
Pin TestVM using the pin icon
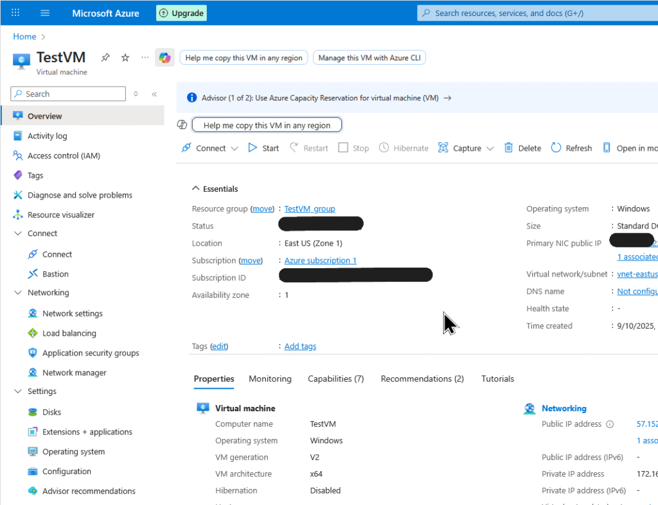click(x=105, y=58)
